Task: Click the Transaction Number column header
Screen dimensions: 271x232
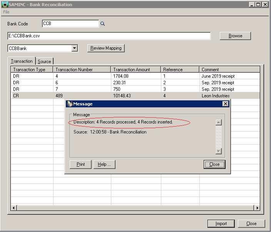Action: pos(82,69)
